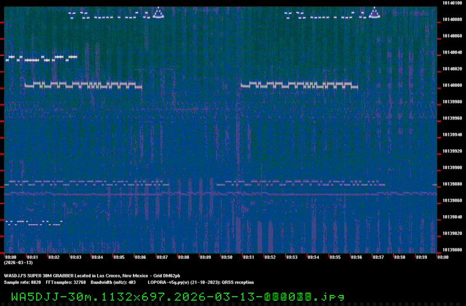The width and height of the screenshot is (466, 306).
Task: Select the left stepped trace near 10140000
Action: point(83,86)
